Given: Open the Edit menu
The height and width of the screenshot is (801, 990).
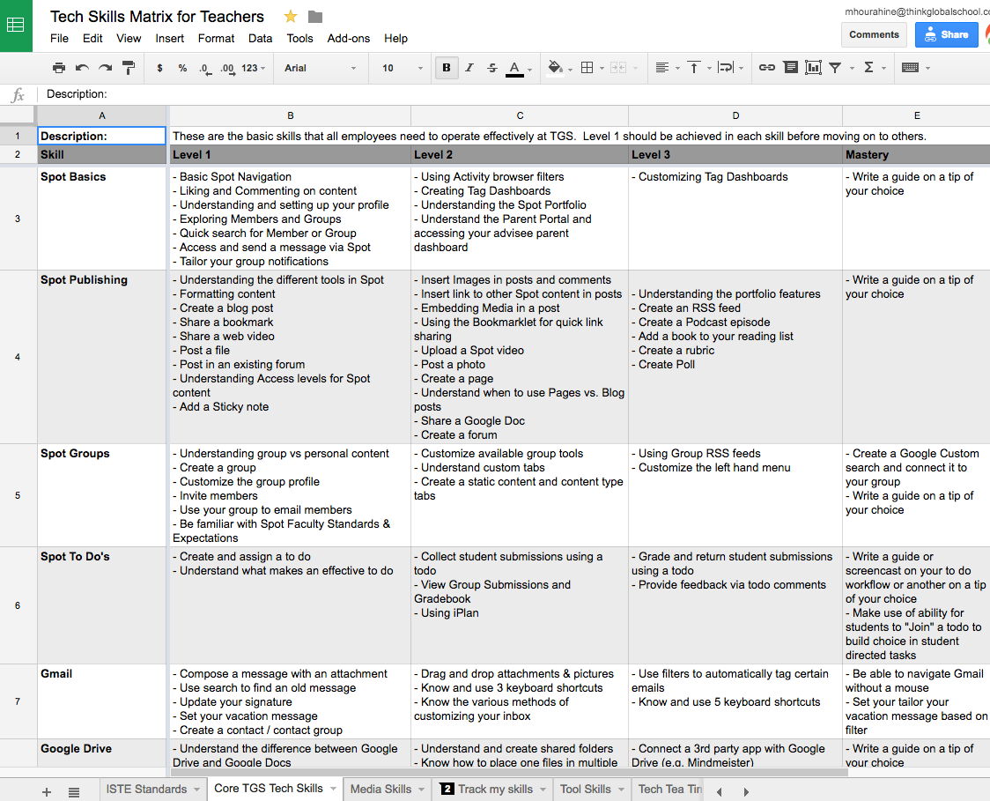Looking at the screenshot, I should coord(92,39).
